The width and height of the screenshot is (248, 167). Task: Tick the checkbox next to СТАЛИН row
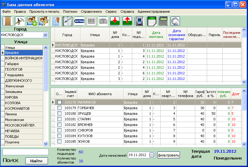[60, 119]
